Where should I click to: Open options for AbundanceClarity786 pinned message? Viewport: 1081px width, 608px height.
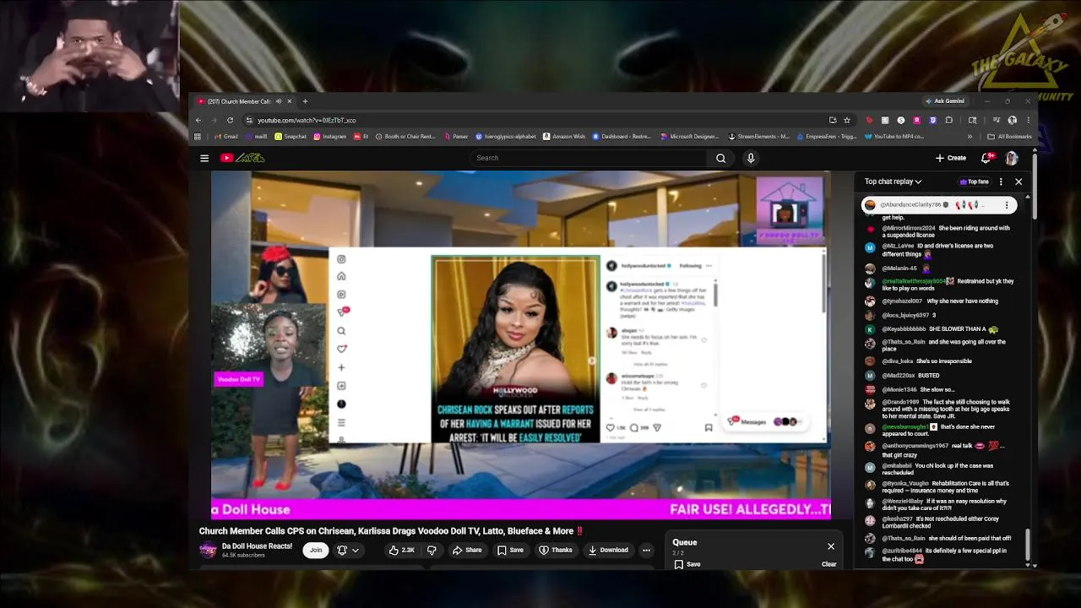[x=1007, y=205]
